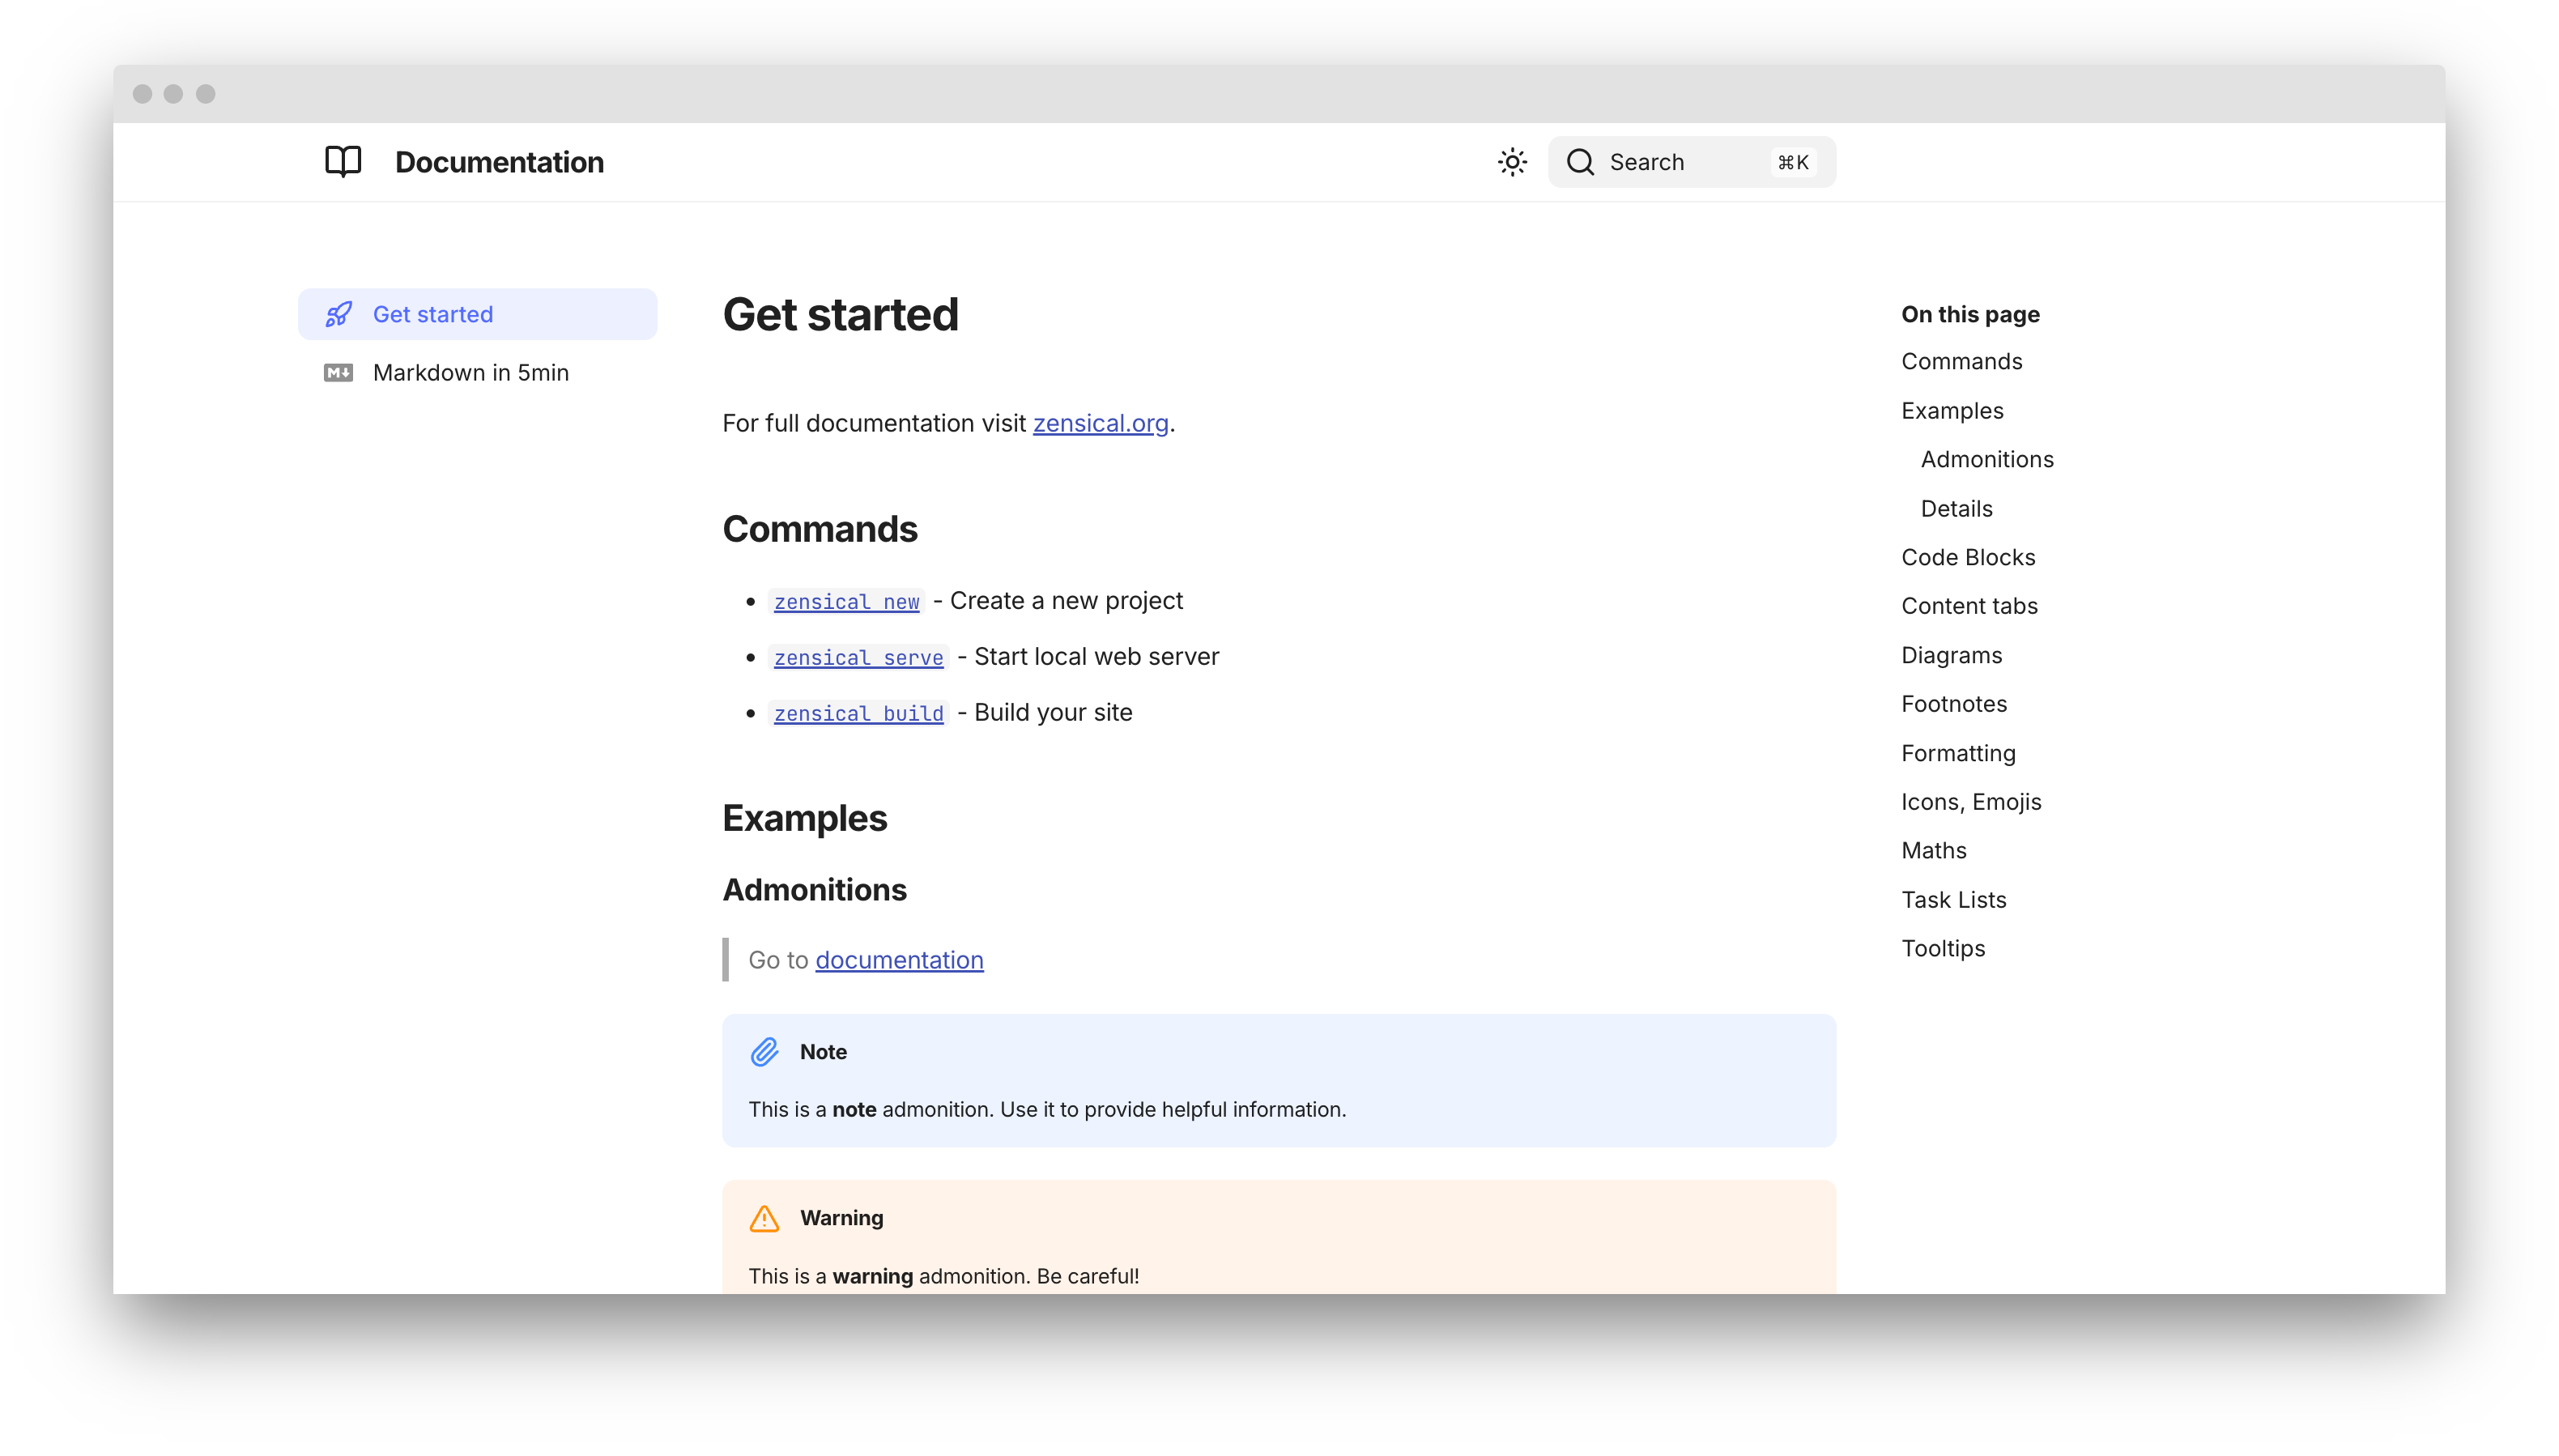Click the paperclip icon in Note admonition
Image resolution: width=2559 pixels, height=1456 pixels.
tap(764, 1052)
